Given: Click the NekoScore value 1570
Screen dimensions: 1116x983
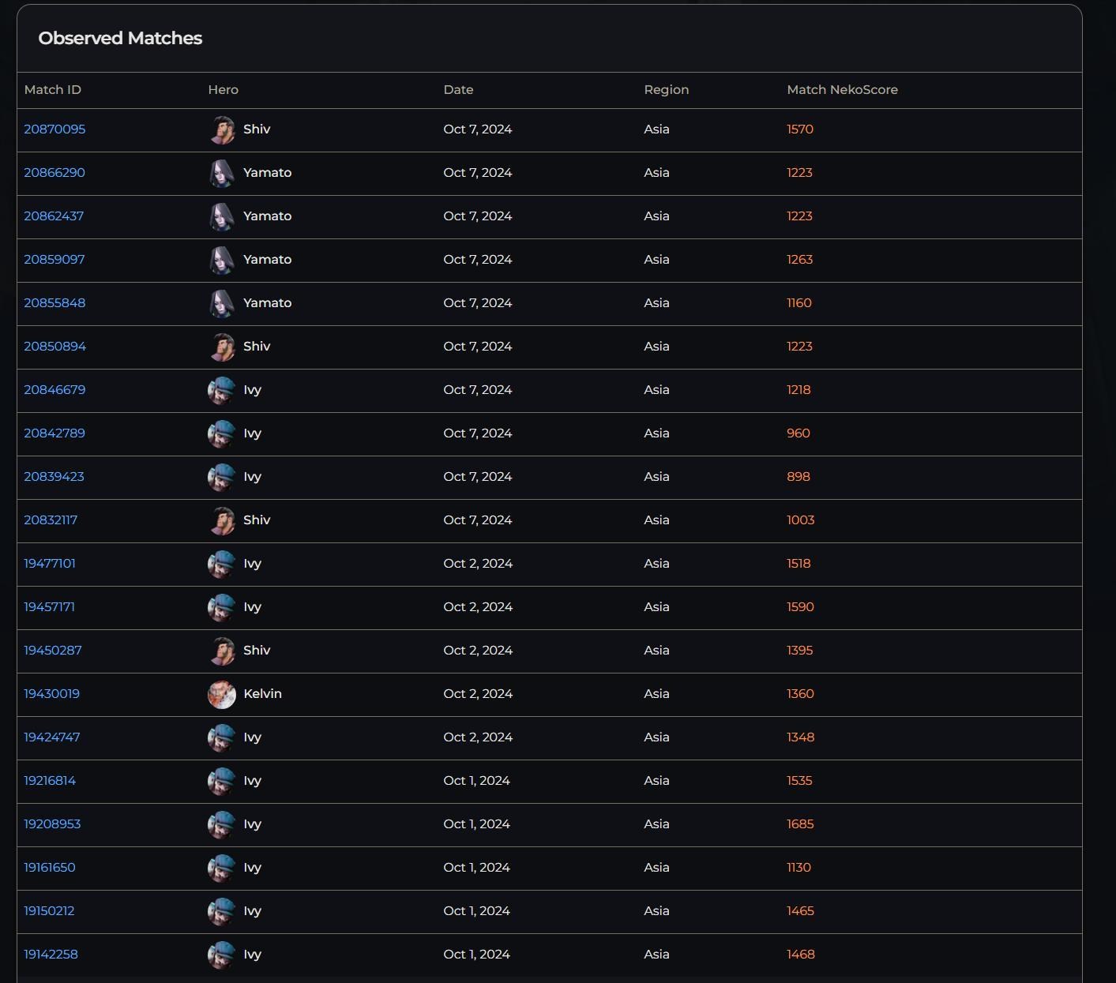Looking at the screenshot, I should click(x=800, y=129).
